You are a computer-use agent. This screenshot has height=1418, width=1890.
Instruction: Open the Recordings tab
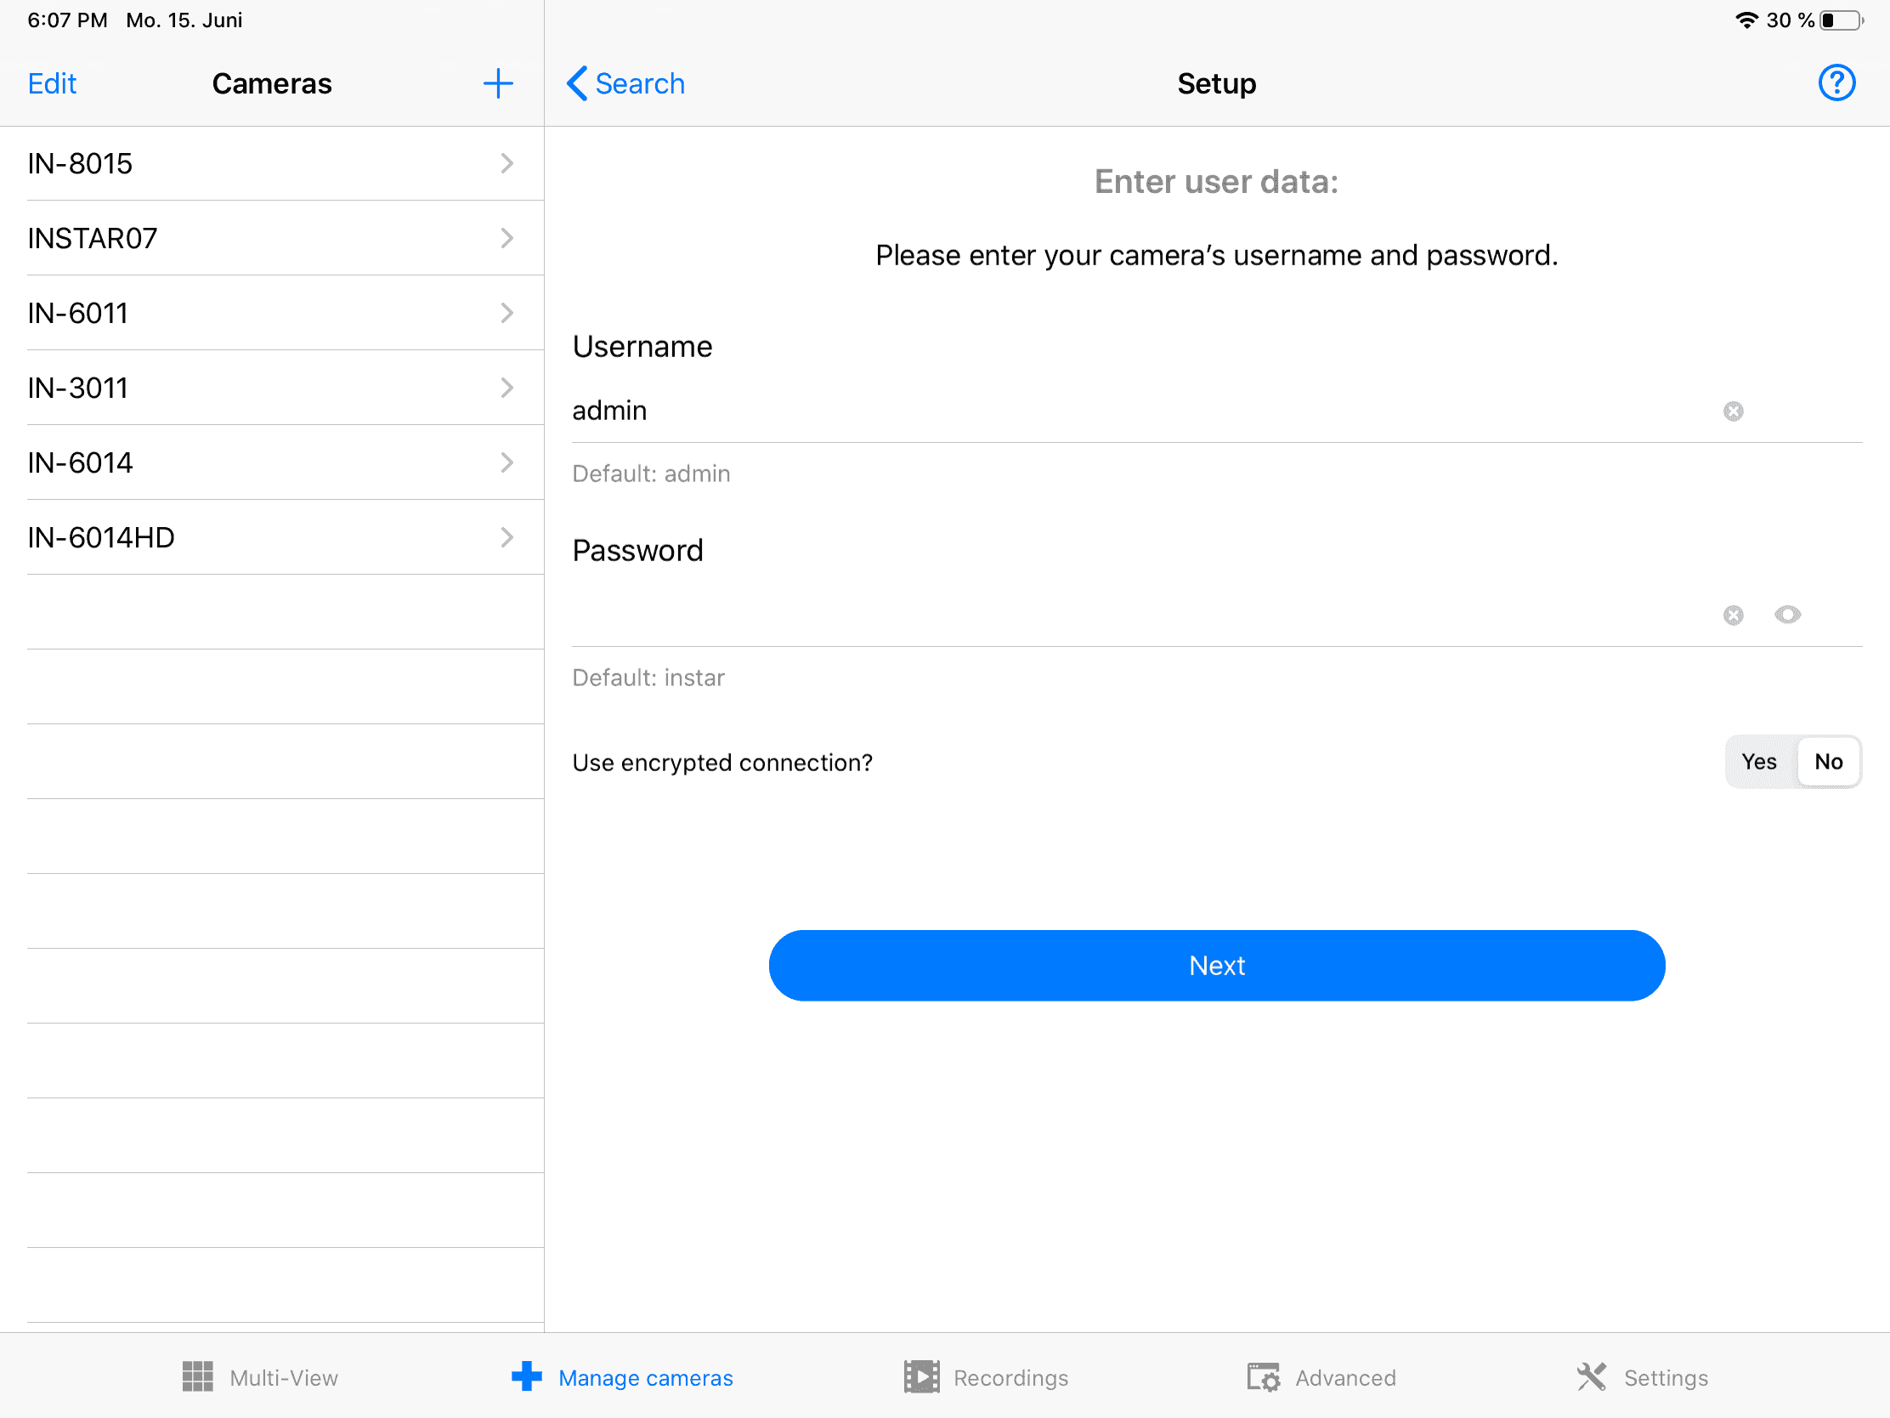click(x=986, y=1377)
